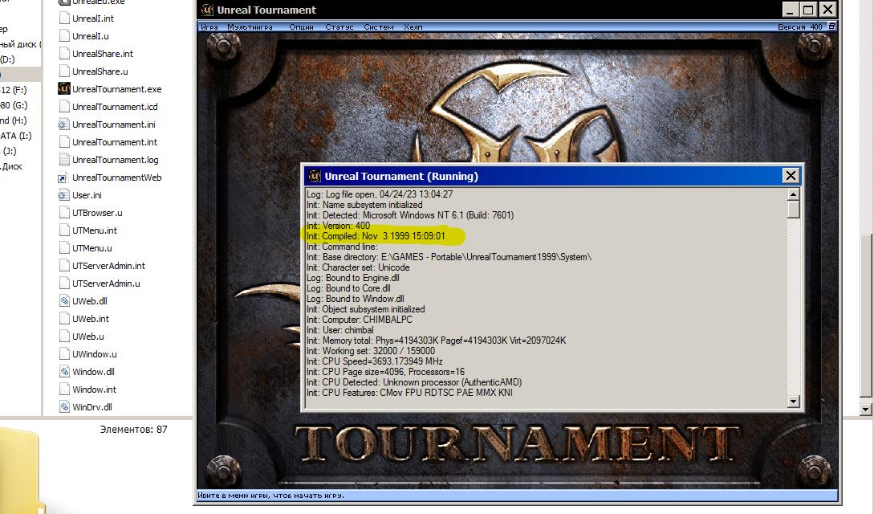Screen dimensions: 874x514
Task: Select UTMenu.int file icon
Action: coord(64,230)
